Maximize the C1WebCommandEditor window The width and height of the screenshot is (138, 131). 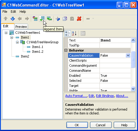click(126, 5)
